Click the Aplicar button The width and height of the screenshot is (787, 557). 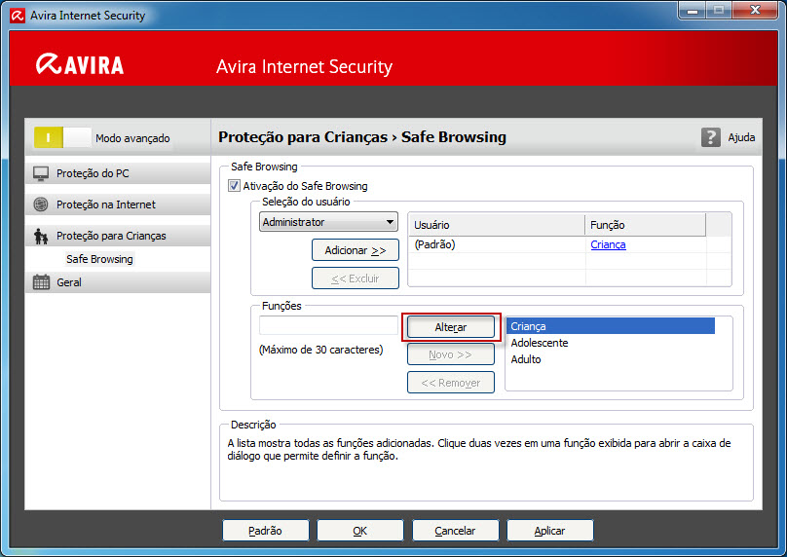pos(549,531)
